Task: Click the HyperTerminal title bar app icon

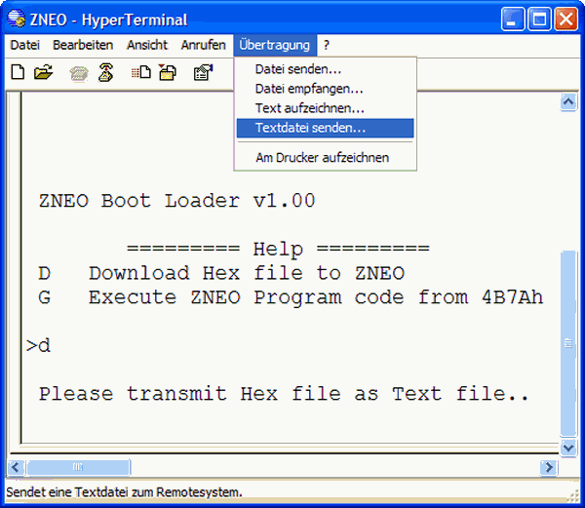Action: pyautogui.click(x=16, y=19)
